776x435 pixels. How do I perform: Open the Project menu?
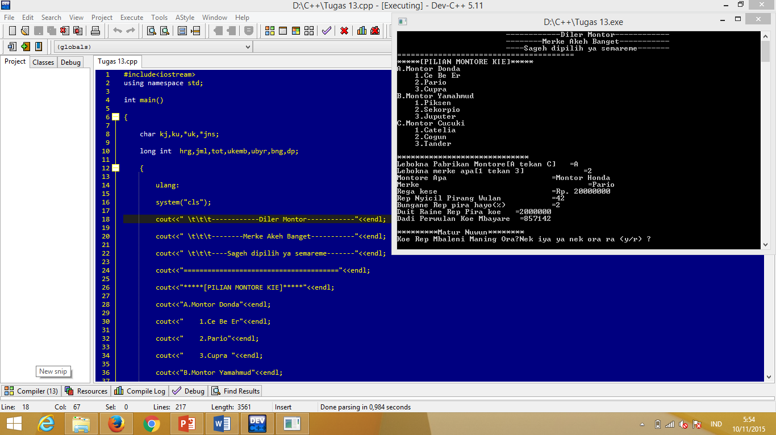(102, 18)
